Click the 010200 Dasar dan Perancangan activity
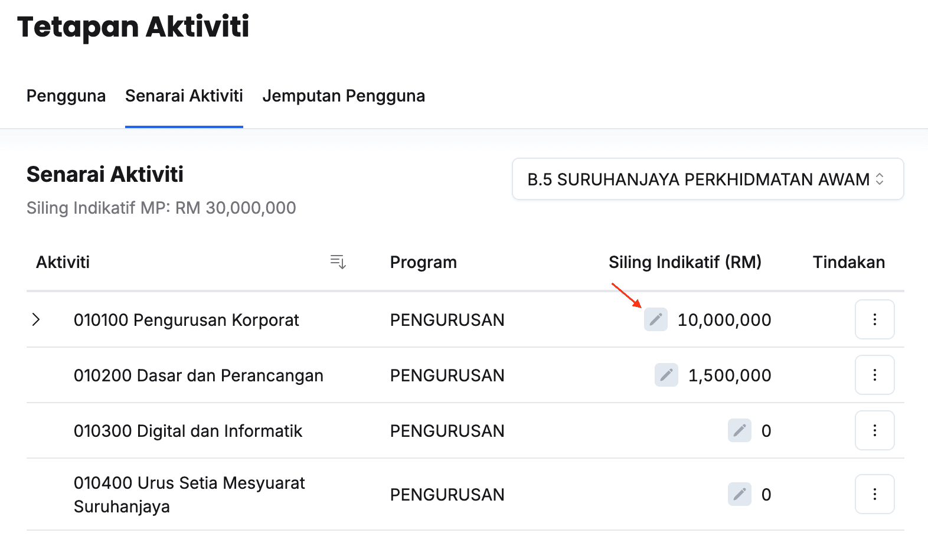Viewport: 928px width, 536px height. coord(198,375)
